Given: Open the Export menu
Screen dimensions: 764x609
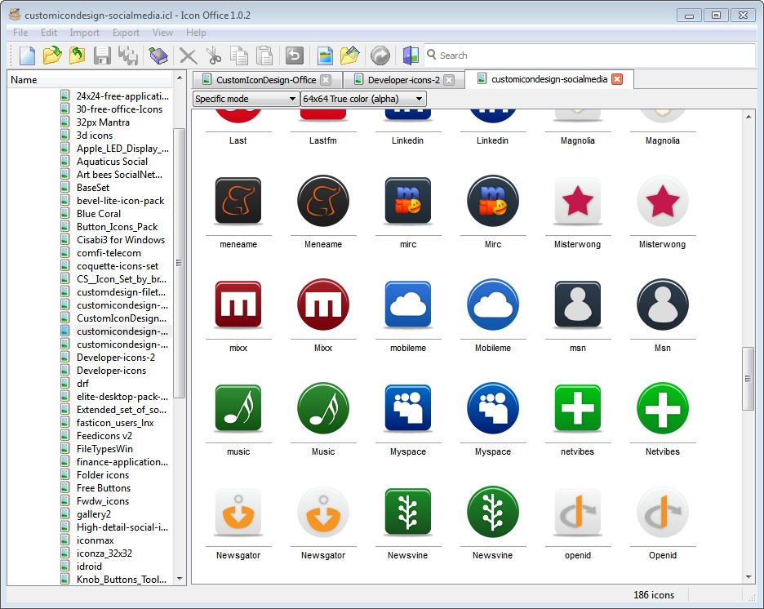Looking at the screenshot, I should [x=126, y=33].
